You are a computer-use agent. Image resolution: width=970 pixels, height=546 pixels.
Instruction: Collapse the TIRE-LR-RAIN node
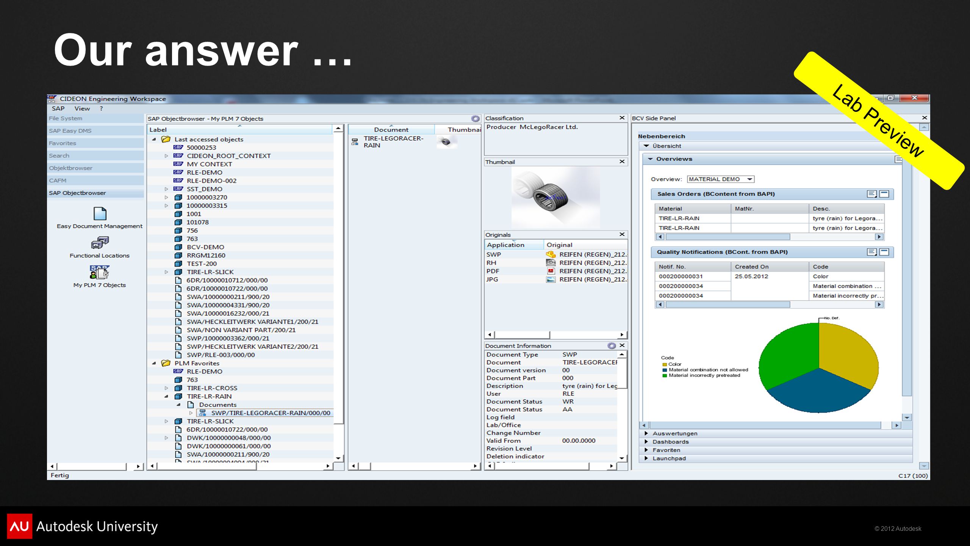pyautogui.click(x=166, y=397)
